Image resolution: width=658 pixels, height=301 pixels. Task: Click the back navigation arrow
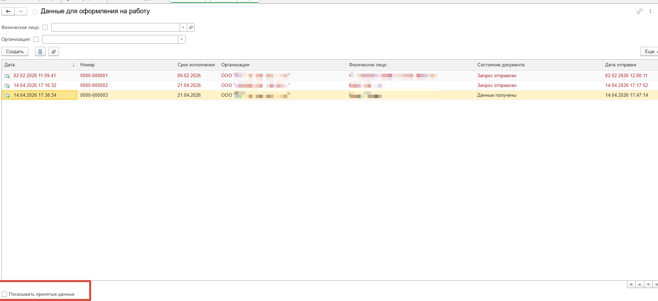8,12
